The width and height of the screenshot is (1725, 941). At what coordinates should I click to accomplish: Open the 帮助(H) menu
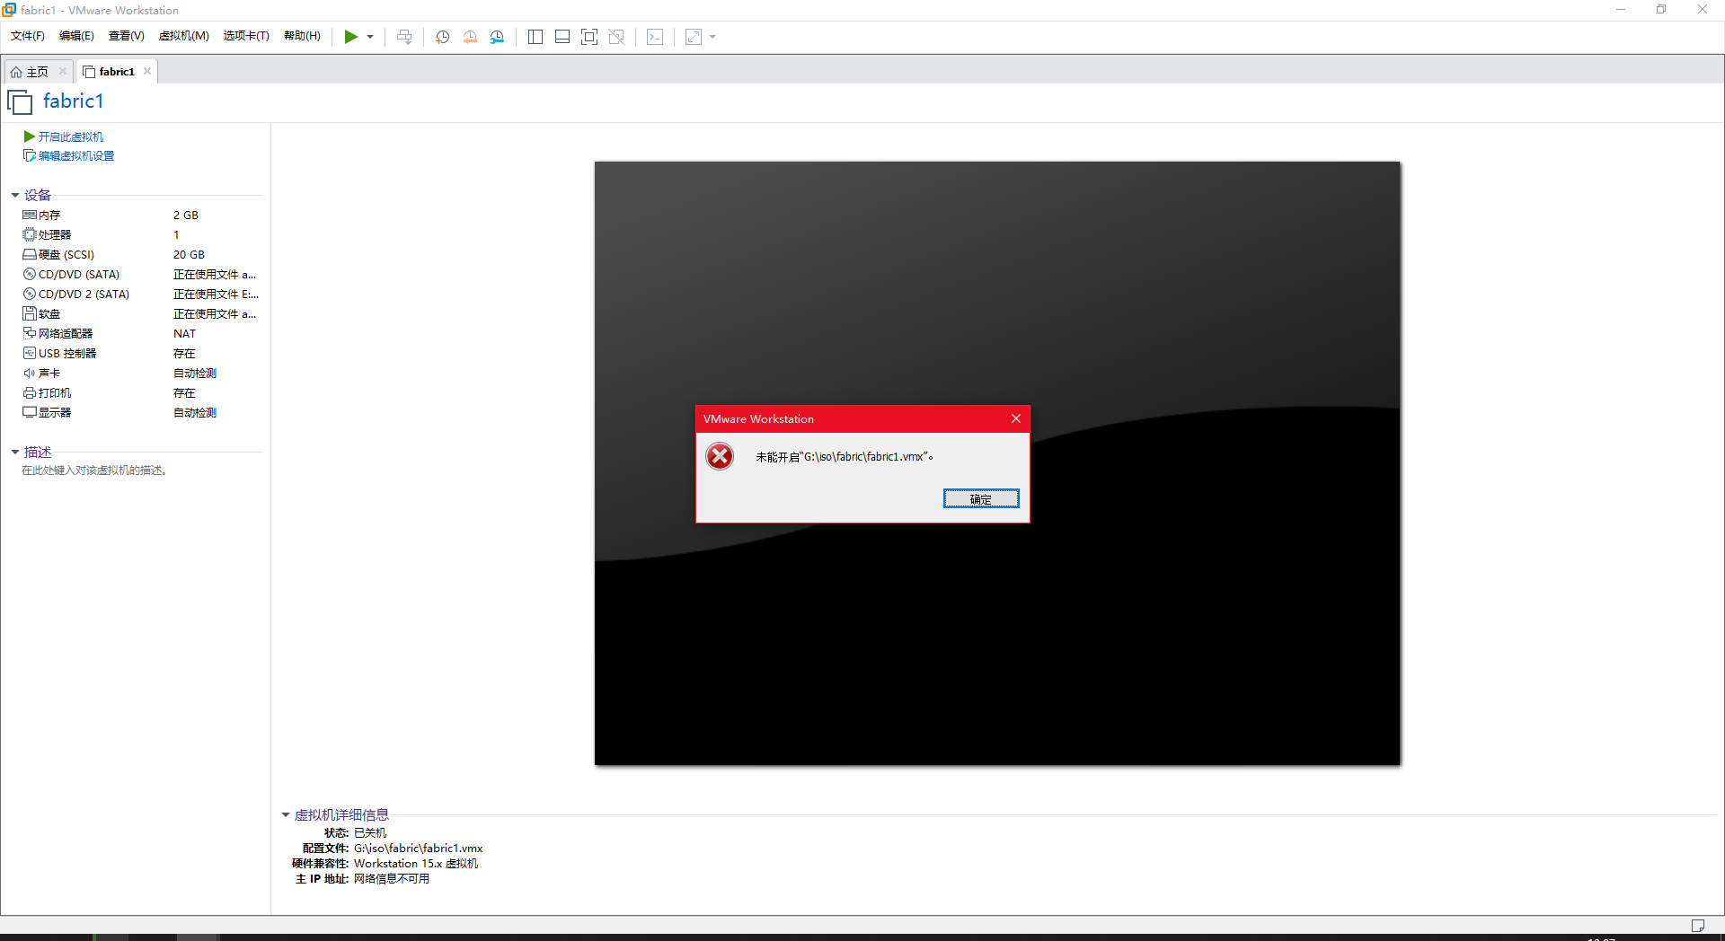click(x=302, y=36)
